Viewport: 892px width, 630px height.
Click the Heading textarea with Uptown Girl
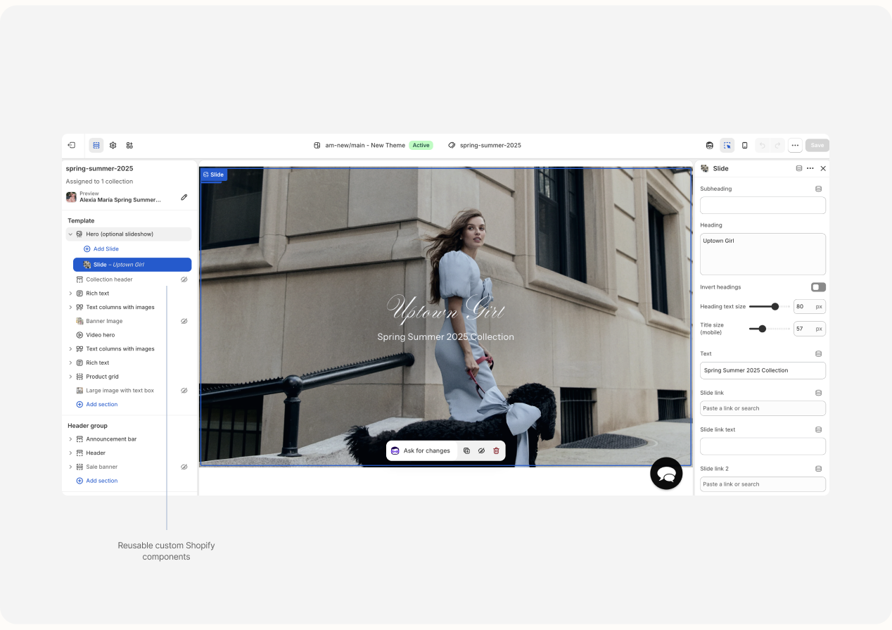point(763,254)
